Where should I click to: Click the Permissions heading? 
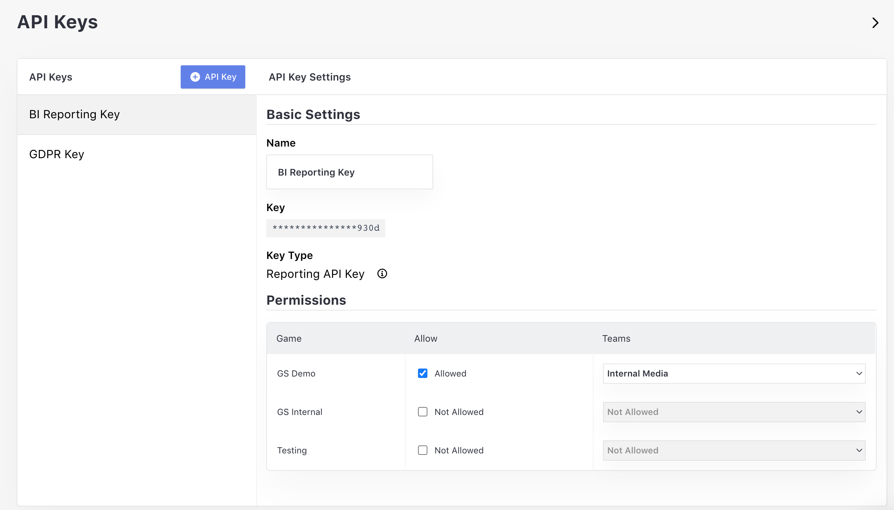[x=306, y=300]
